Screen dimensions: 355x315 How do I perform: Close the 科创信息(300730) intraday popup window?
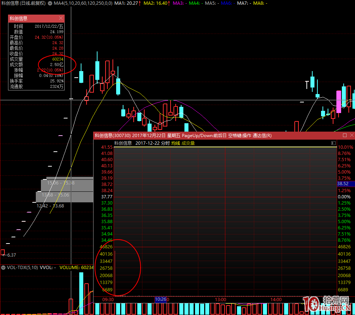(352, 135)
